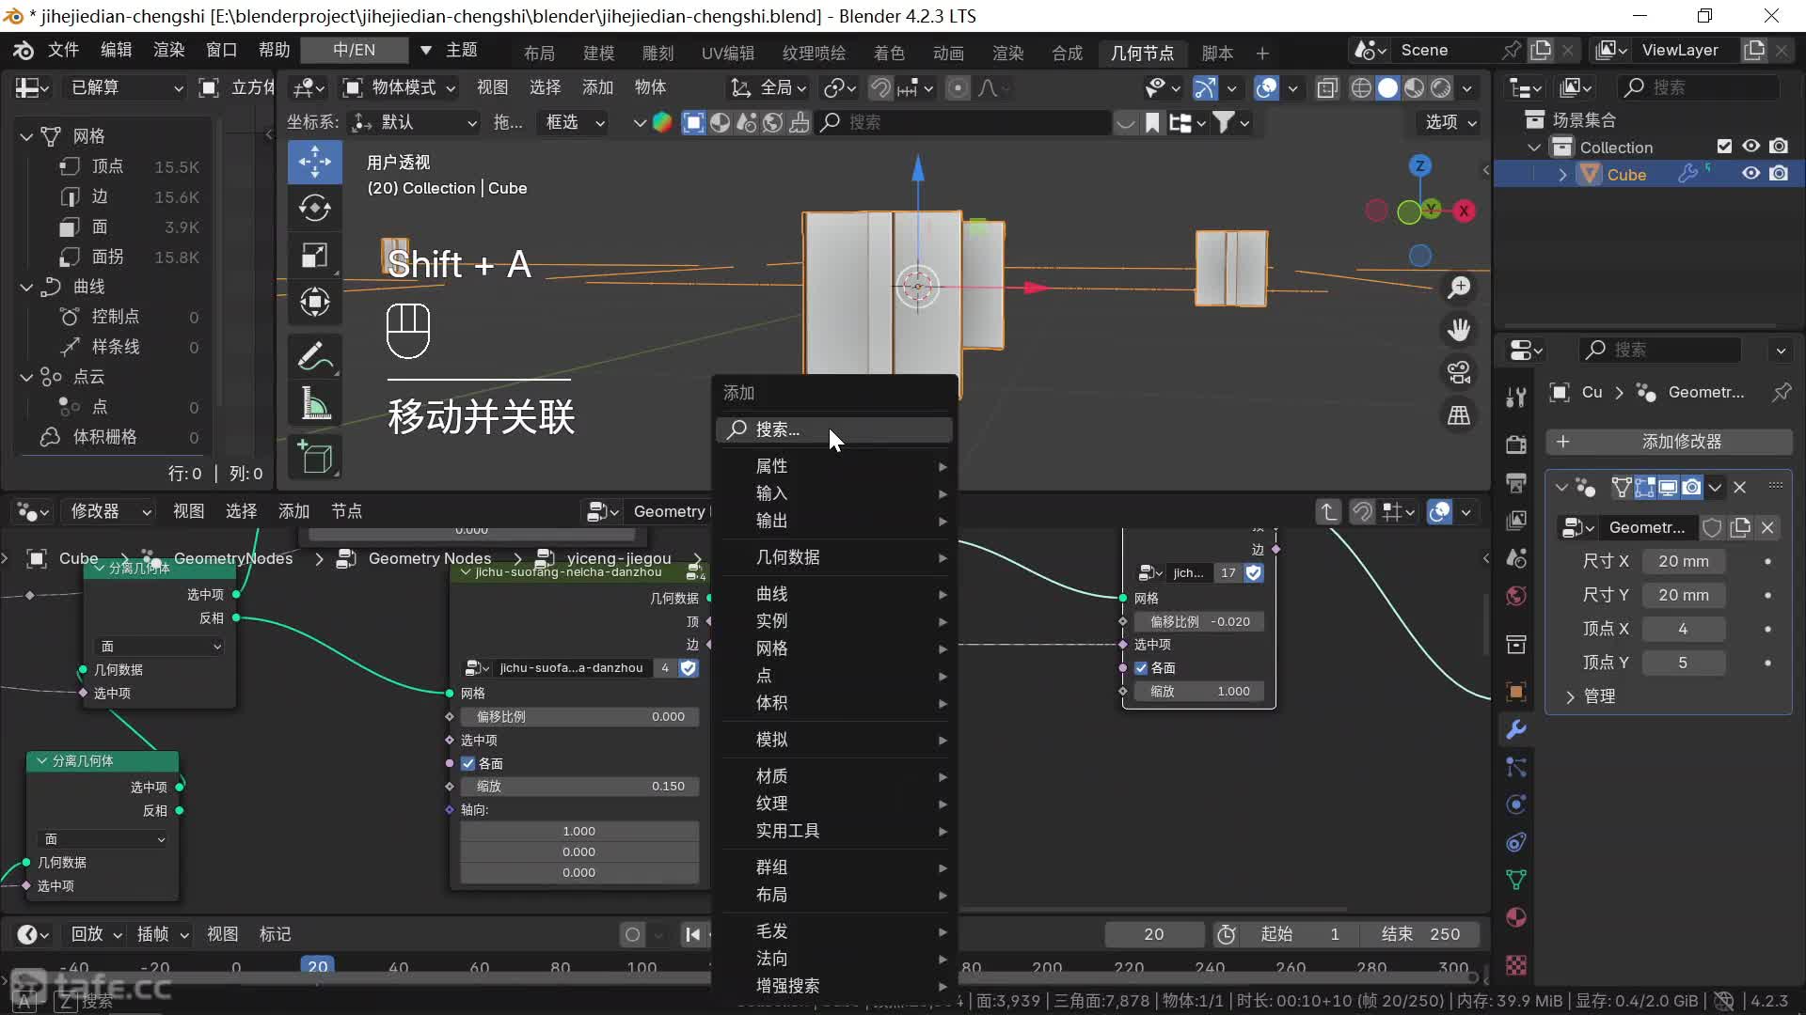Select the Measure ruler tool

click(314, 404)
